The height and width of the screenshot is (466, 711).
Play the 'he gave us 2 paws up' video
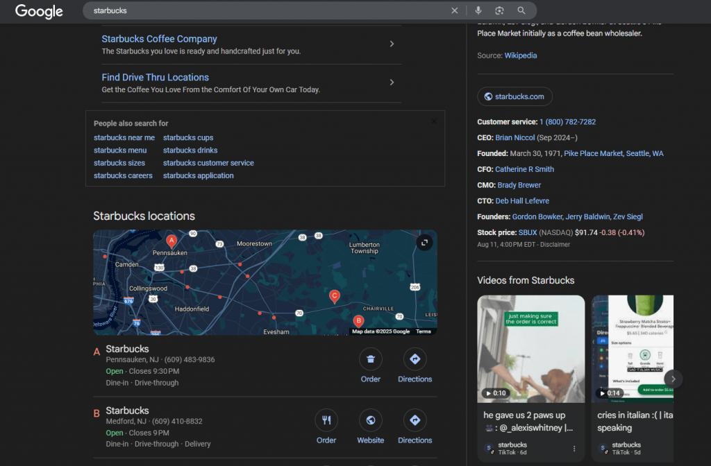point(531,349)
